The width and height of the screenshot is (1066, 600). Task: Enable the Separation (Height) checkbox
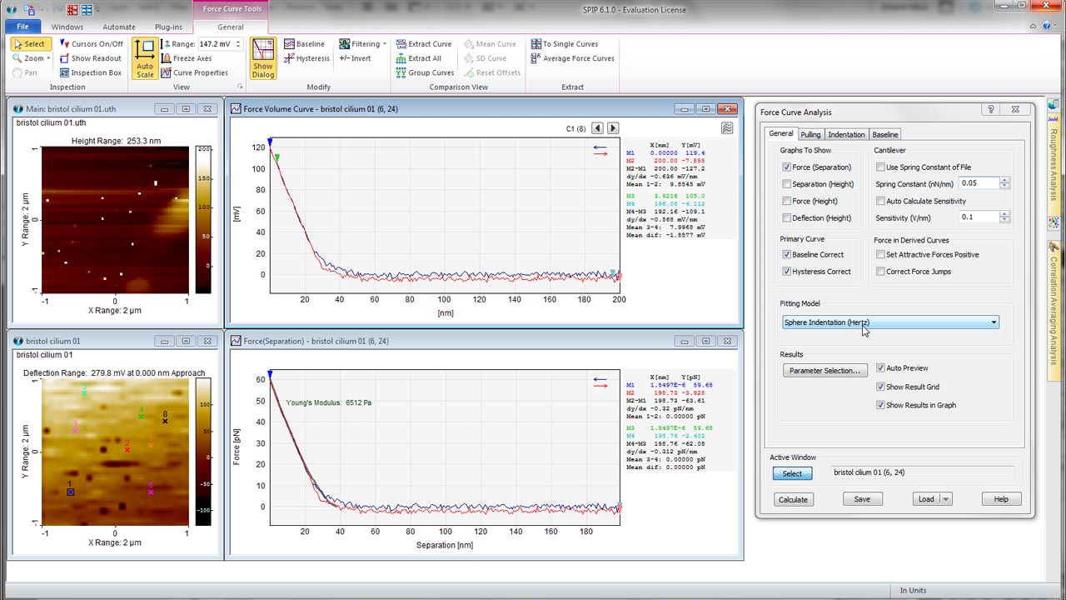(x=787, y=184)
